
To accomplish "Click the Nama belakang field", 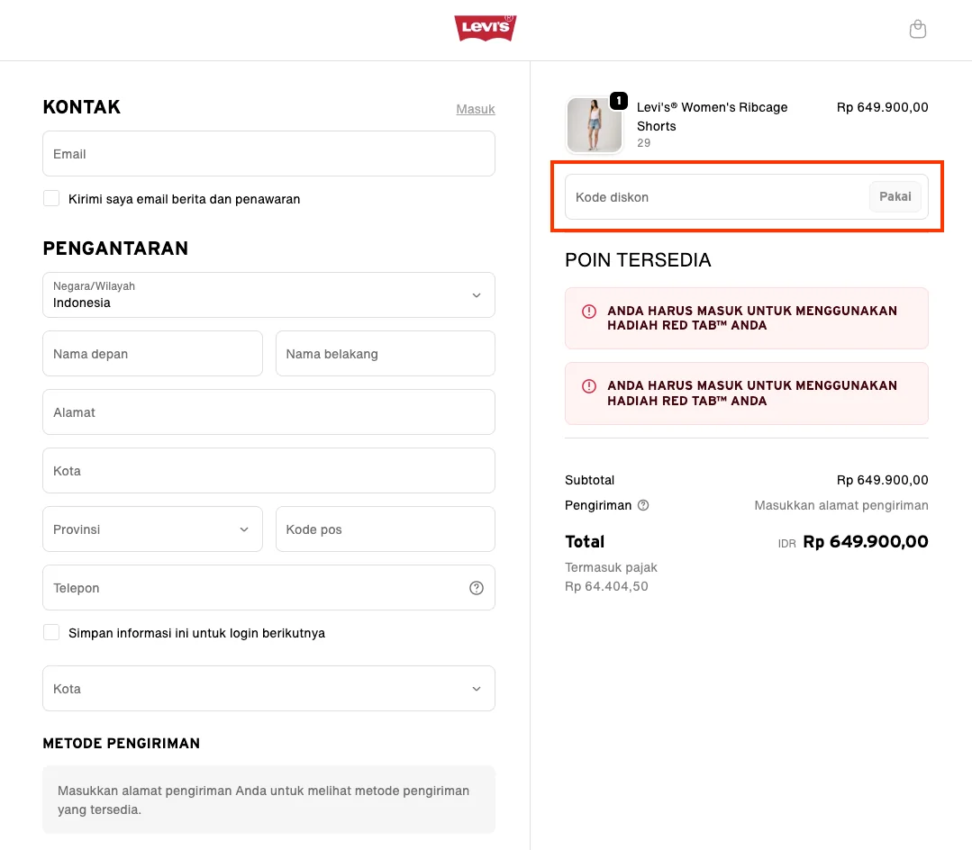I will (x=385, y=354).
